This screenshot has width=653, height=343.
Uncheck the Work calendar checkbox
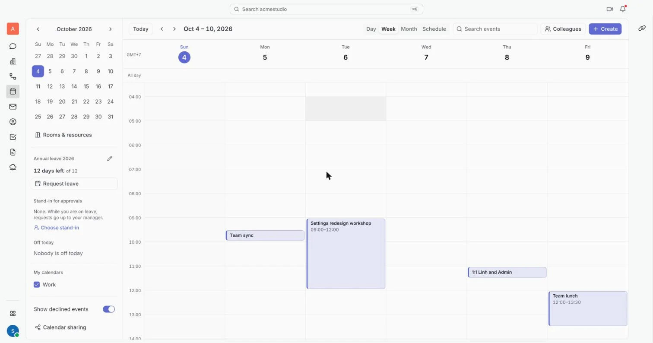coord(37,285)
